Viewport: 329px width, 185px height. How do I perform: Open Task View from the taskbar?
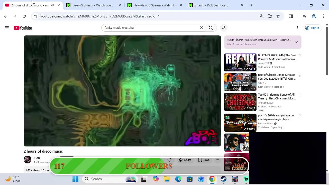(x=144, y=179)
